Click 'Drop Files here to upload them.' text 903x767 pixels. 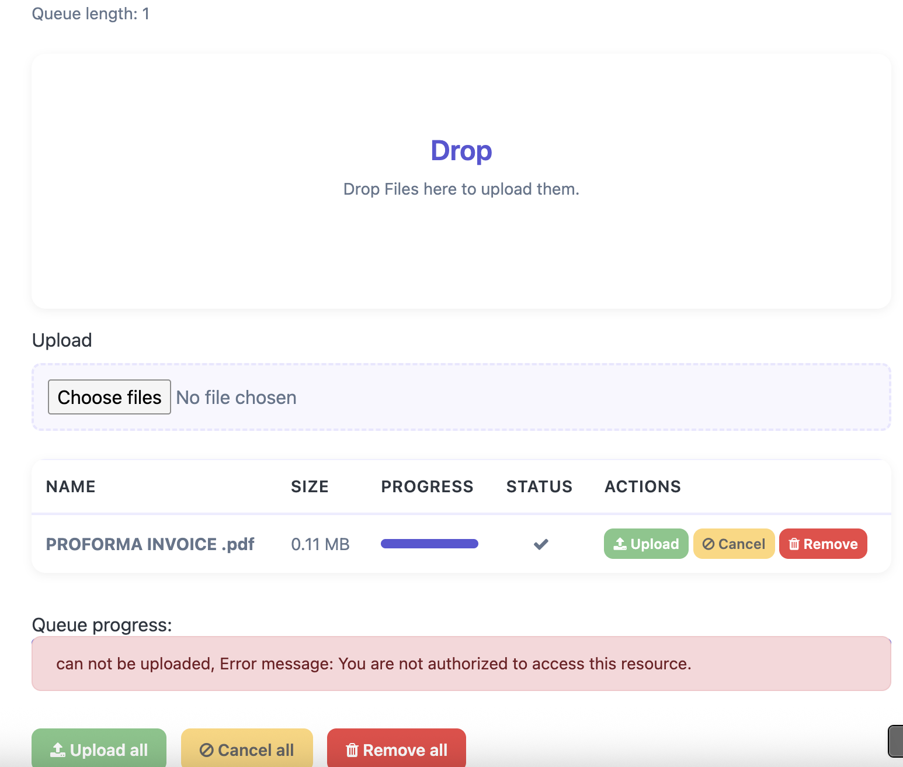pyautogui.click(x=461, y=189)
